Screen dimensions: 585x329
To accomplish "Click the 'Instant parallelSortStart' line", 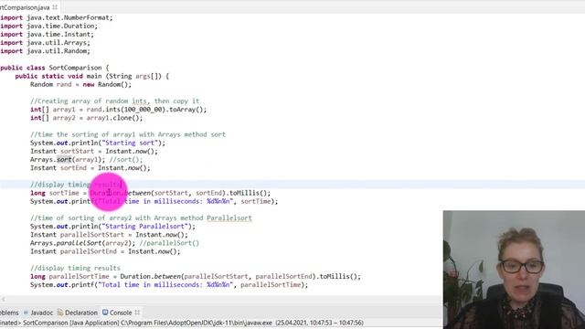I will tap(109, 235).
